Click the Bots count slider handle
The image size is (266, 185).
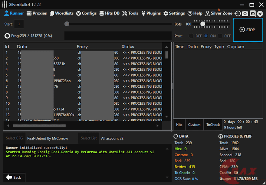point(203,24)
